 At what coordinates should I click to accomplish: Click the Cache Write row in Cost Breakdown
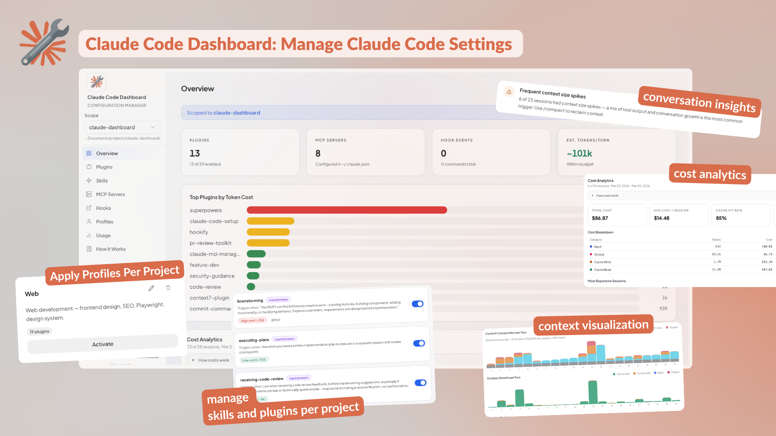(681, 262)
